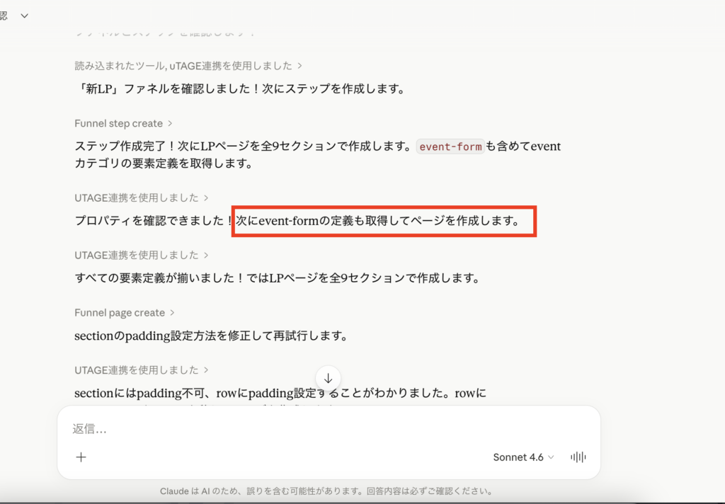725x504 pixels.
Task: Jump to newest message with the down-arrow button
Action: coord(328,377)
